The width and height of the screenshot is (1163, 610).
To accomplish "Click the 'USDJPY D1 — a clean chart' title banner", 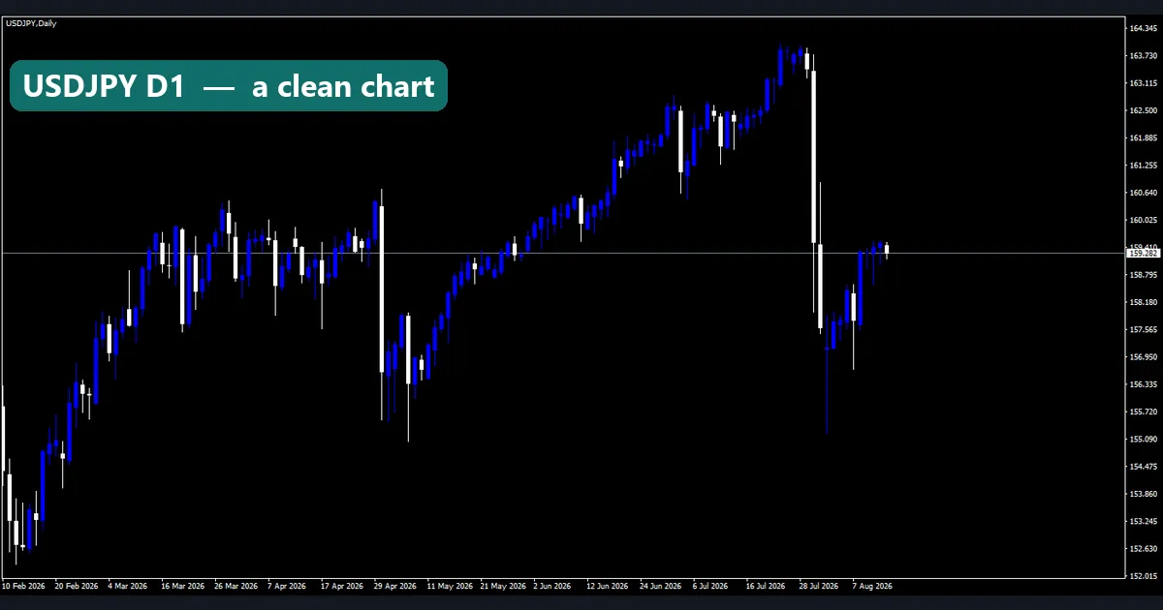I will 229,86.
